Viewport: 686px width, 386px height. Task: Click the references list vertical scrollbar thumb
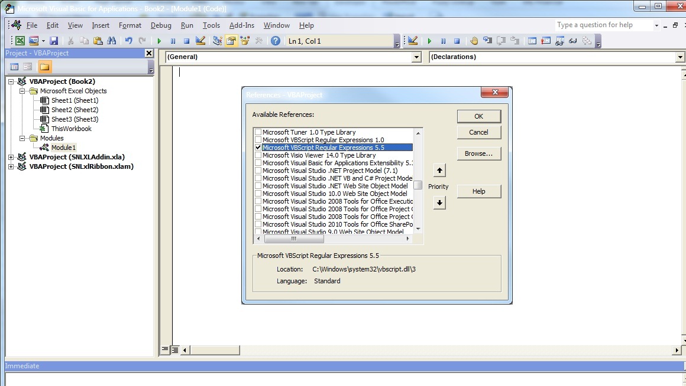[418, 185]
